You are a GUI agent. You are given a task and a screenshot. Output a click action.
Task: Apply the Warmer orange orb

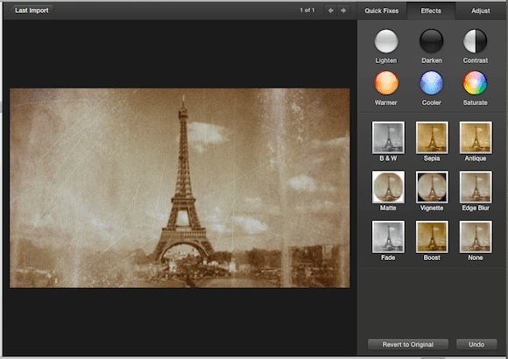386,83
